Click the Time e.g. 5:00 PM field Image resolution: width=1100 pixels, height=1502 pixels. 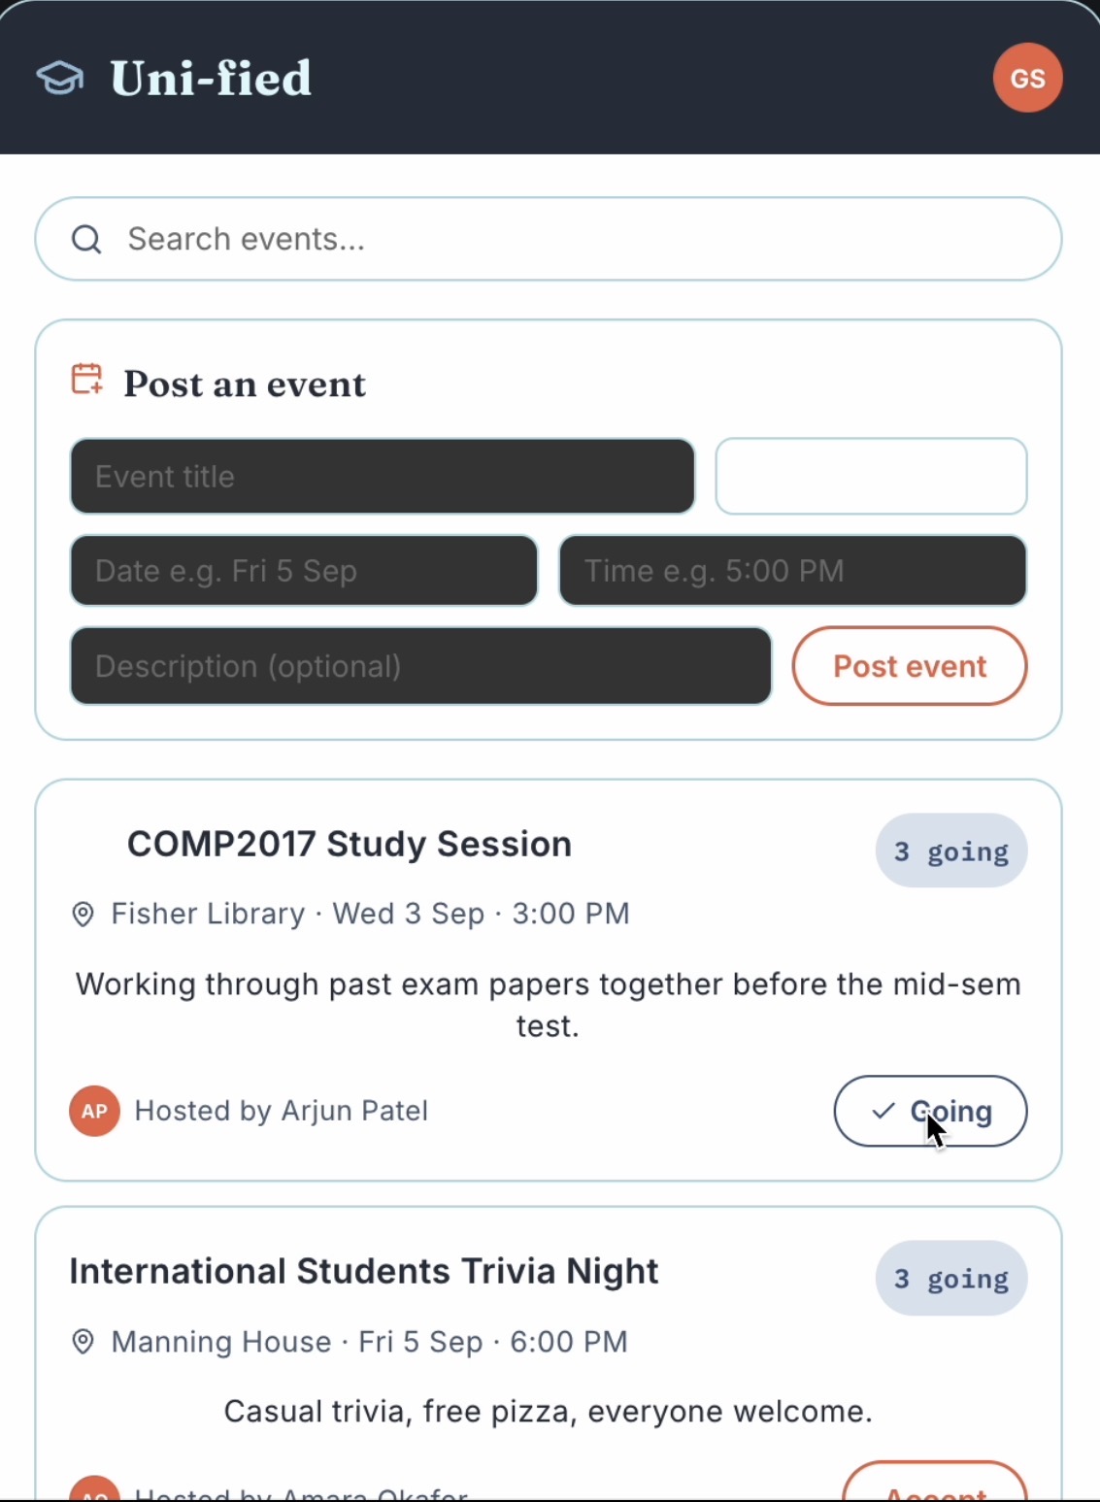click(792, 570)
